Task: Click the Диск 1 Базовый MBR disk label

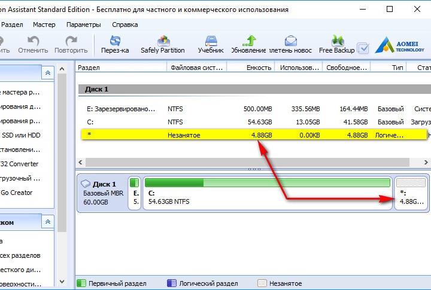Action: pos(103,193)
